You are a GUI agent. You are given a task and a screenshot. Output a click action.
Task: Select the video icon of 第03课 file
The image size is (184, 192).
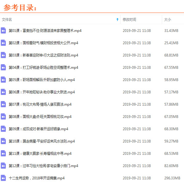tap(3, 55)
